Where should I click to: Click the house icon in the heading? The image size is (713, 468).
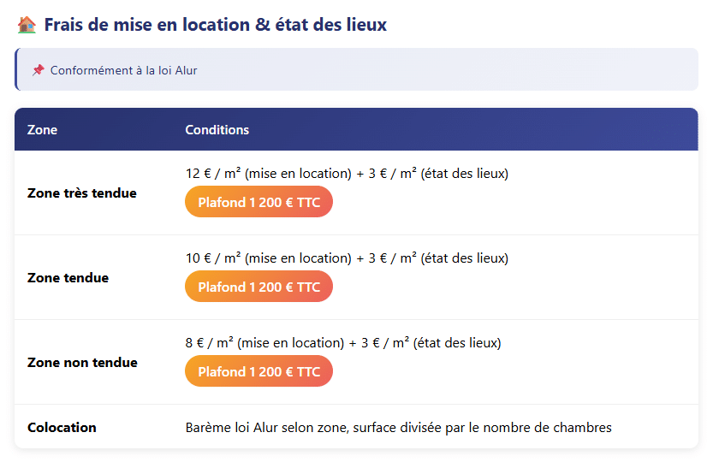point(26,25)
